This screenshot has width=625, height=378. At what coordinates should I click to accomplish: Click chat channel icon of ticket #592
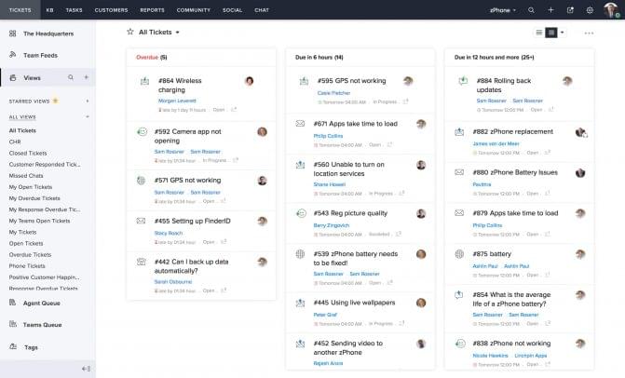[142, 131]
